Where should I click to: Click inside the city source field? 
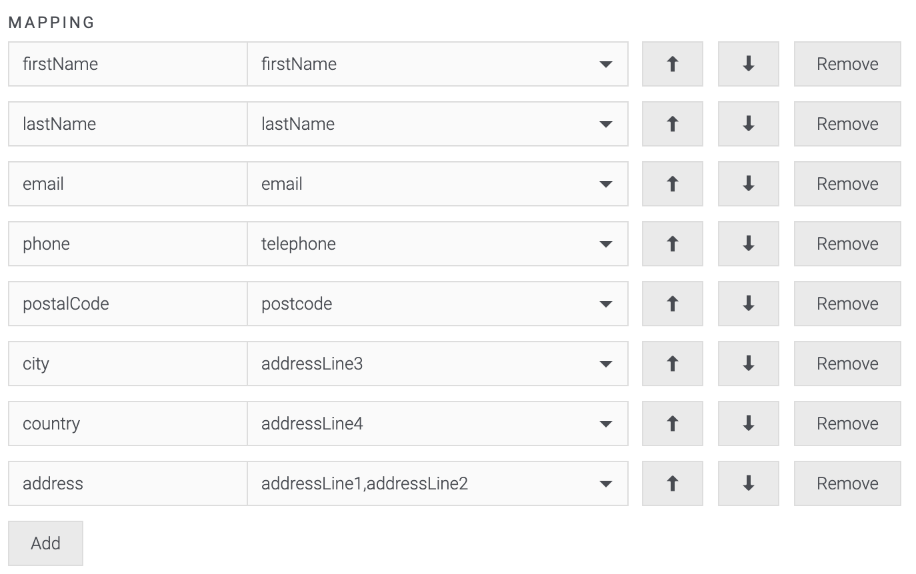coord(127,364)
